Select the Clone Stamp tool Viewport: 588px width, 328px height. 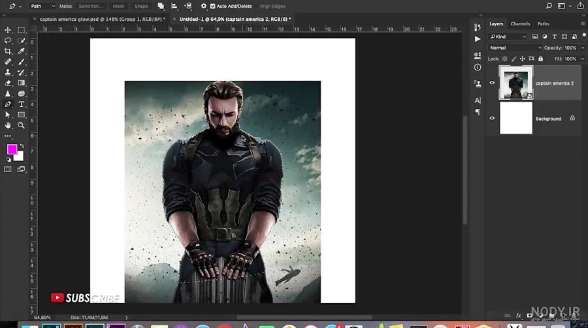pyautogui.click(x=7, y=72)
